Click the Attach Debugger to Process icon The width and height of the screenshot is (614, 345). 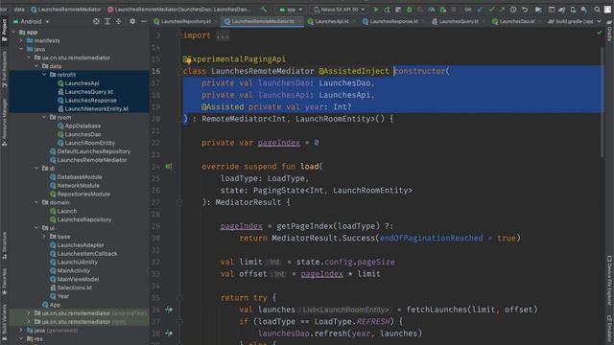click(443, 9)
